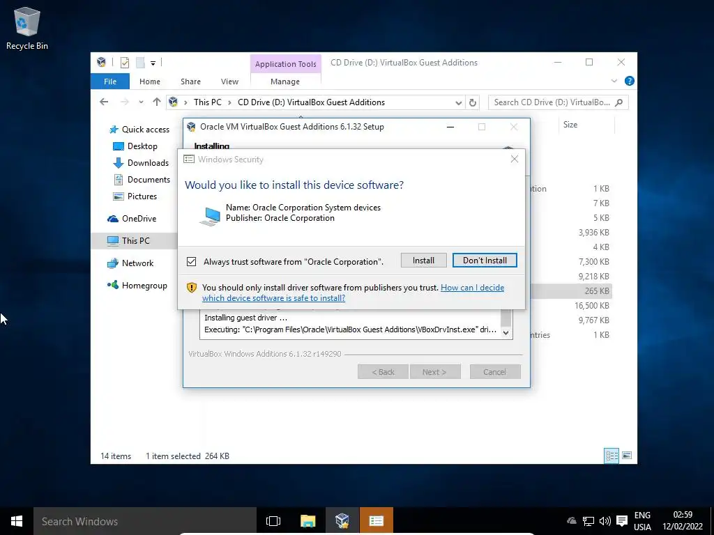Open the File menu in Explorer
Screen dimensions: 714x535
(110, 82)
